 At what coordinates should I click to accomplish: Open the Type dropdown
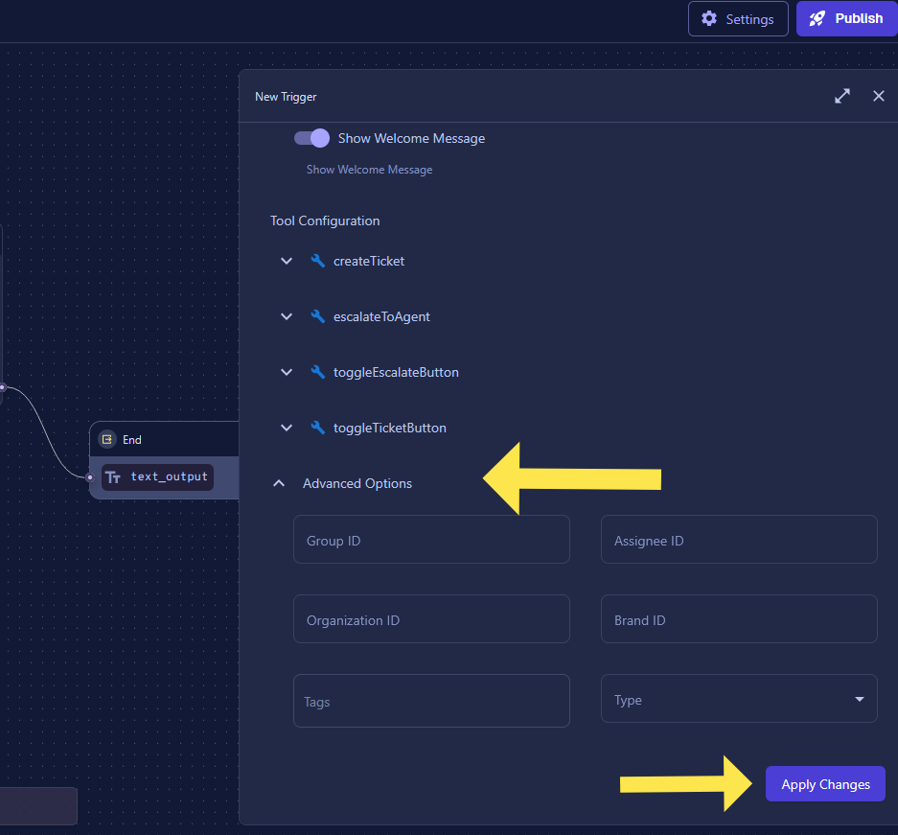[x=739, y=700]
